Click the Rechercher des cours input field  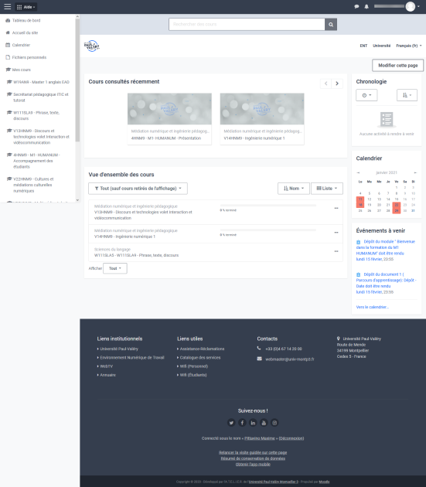247,24
